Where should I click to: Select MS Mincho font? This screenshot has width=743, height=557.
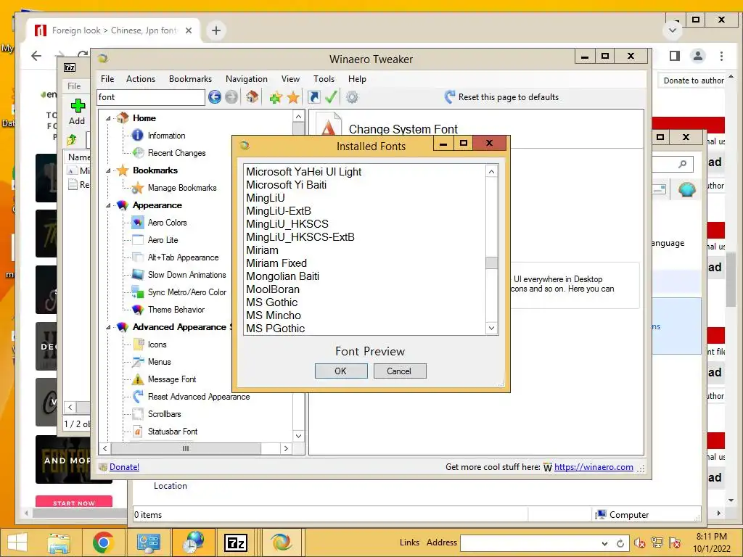[274, 315]
